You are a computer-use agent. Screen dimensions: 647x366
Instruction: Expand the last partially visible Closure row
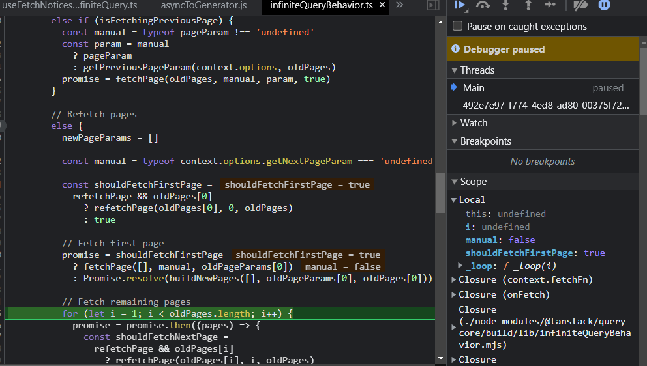(x=453, y=359)
